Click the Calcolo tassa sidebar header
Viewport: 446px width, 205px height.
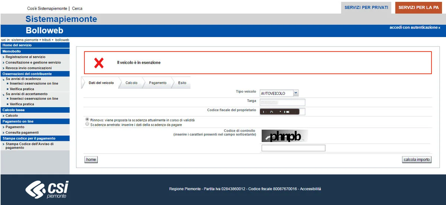point(35,110)
